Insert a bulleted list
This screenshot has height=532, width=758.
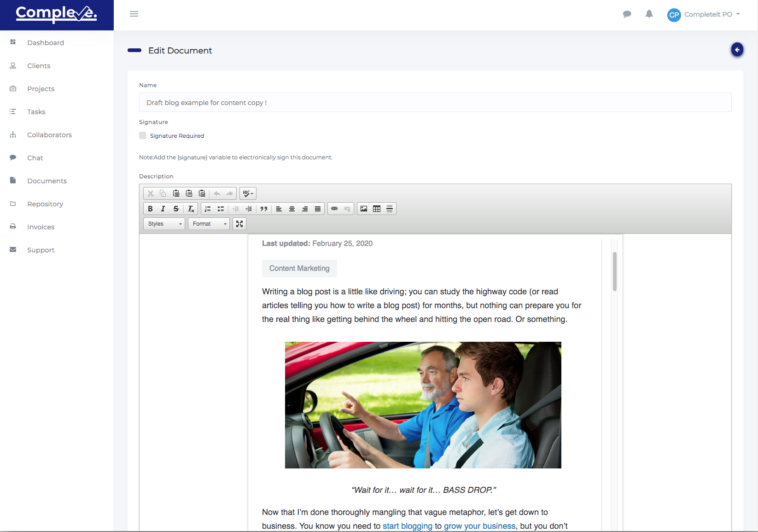[221, 209]
